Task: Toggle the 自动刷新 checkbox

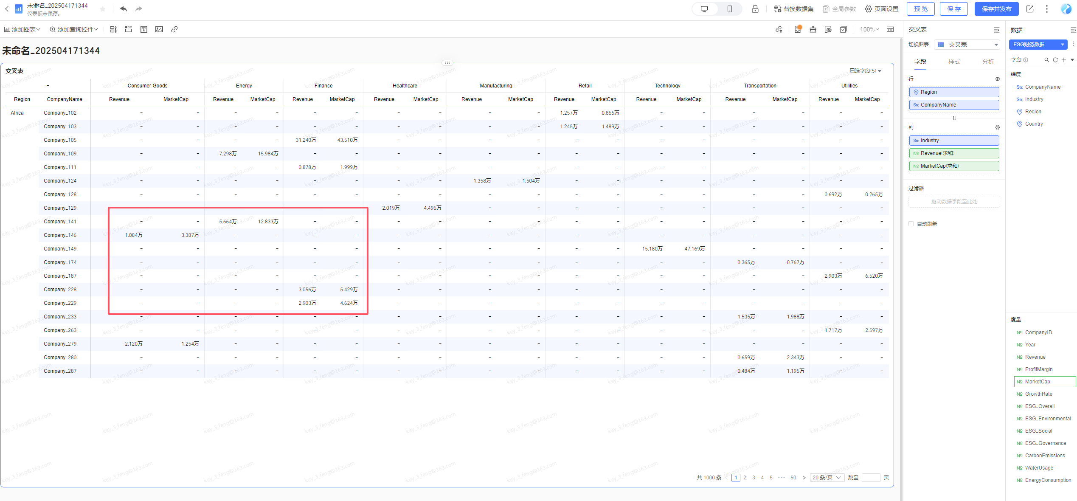Action: (911, 224)
